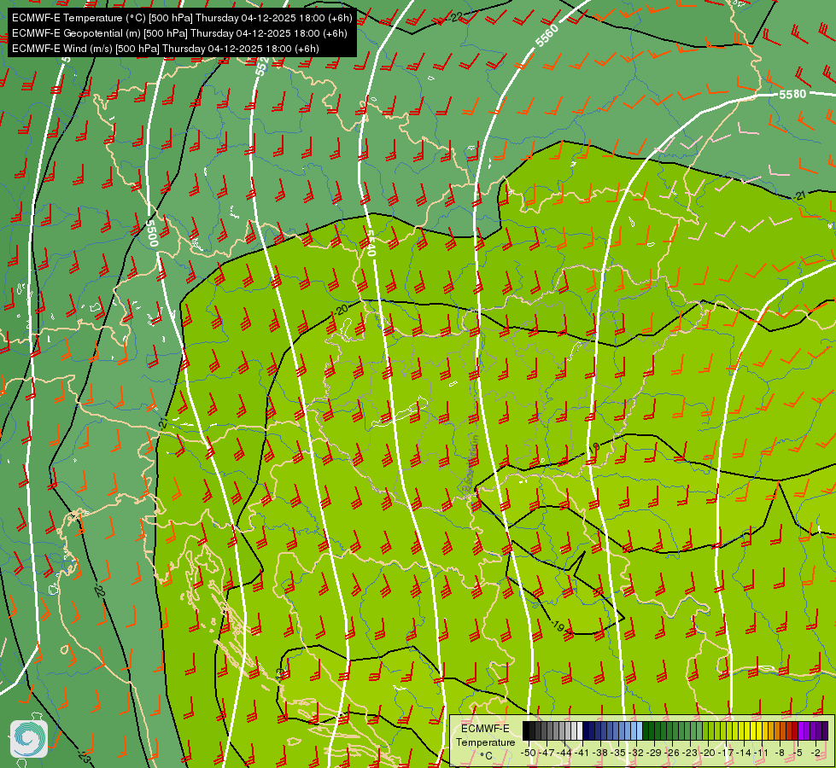
Task: Click the -38 legend tick label
Action: (599, 753)
